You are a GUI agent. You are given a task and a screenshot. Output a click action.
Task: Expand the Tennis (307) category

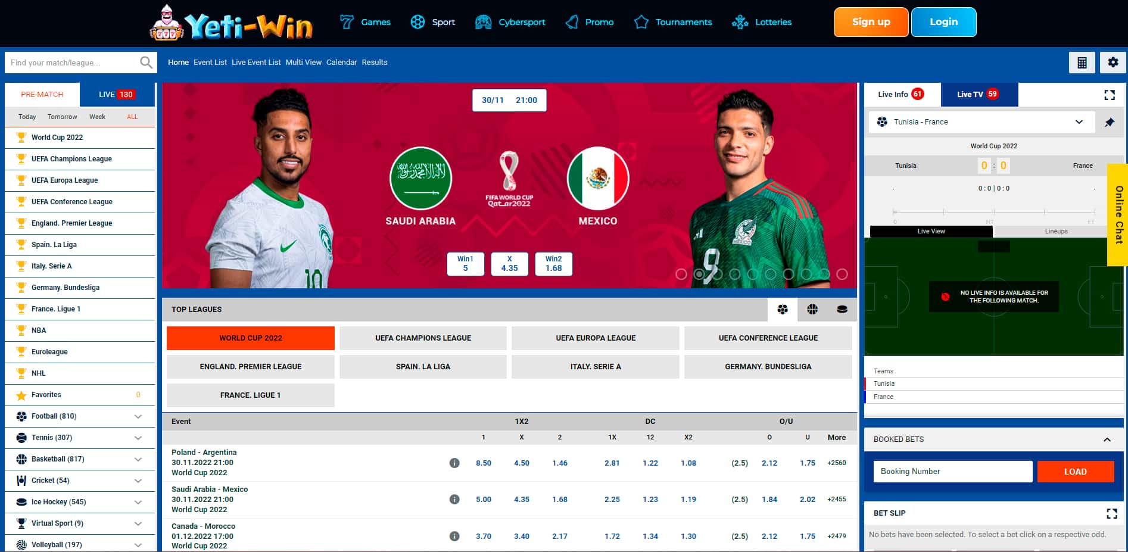click(x=138, y=438)
